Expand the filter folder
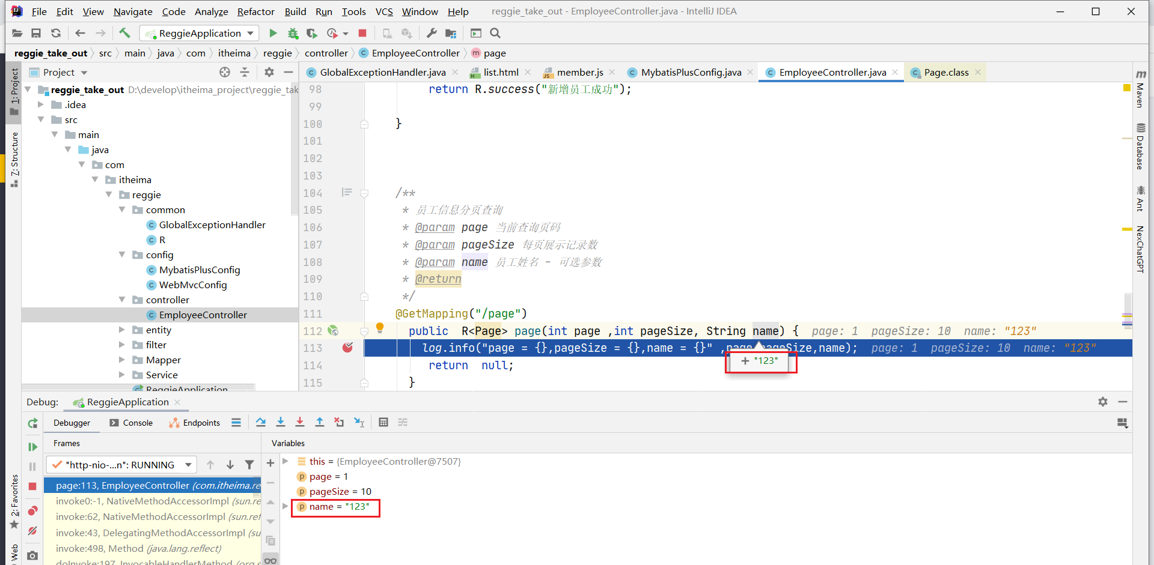Image resolution: width=1154 pixels, height=565 pixels. 122,345
